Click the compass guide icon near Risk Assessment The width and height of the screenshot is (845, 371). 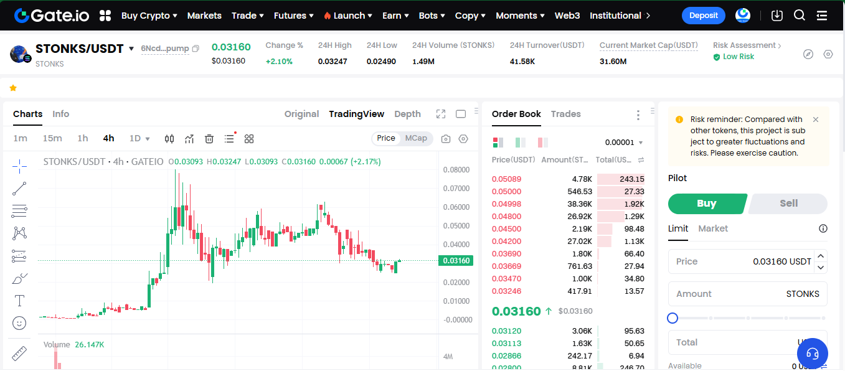click(808, 54)
